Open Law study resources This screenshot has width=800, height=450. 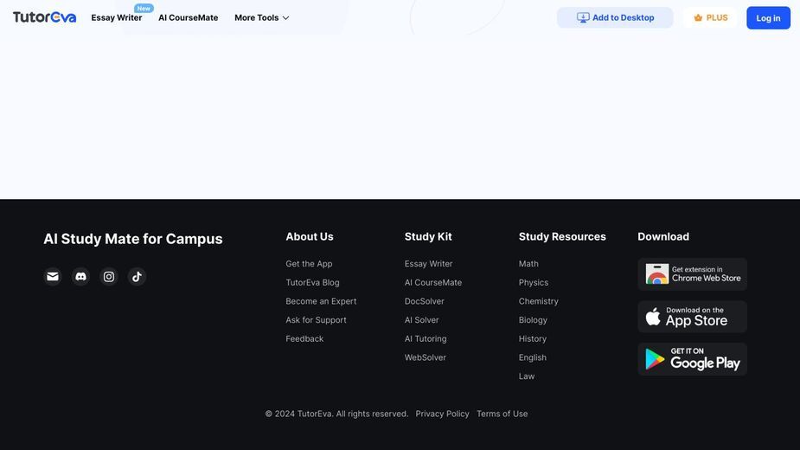tap(527, 376)
